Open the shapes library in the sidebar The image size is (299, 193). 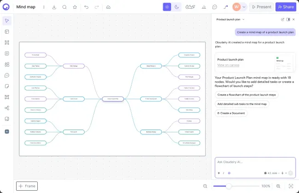tap(7, 64)
